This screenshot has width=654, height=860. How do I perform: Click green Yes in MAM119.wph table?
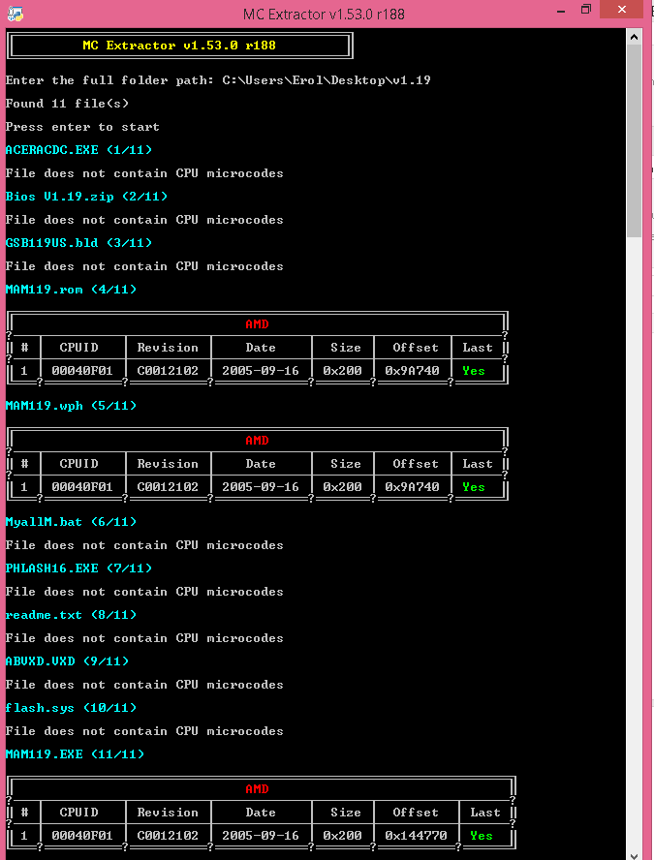[474, 487]
